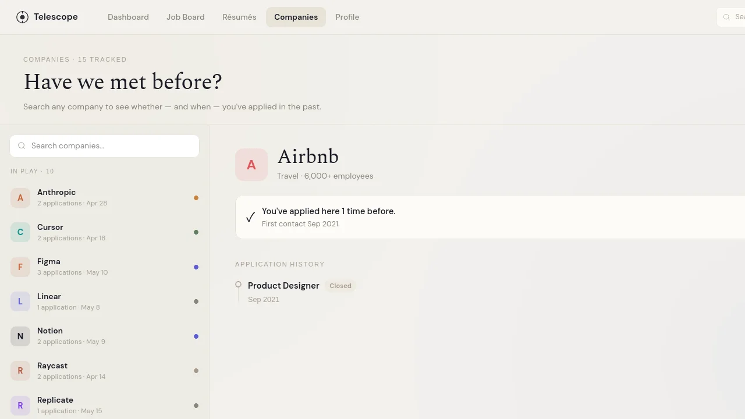Focus the Search companies input field

[105, 146]
